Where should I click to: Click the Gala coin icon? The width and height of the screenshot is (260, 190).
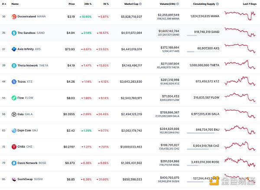click(14, 114)
